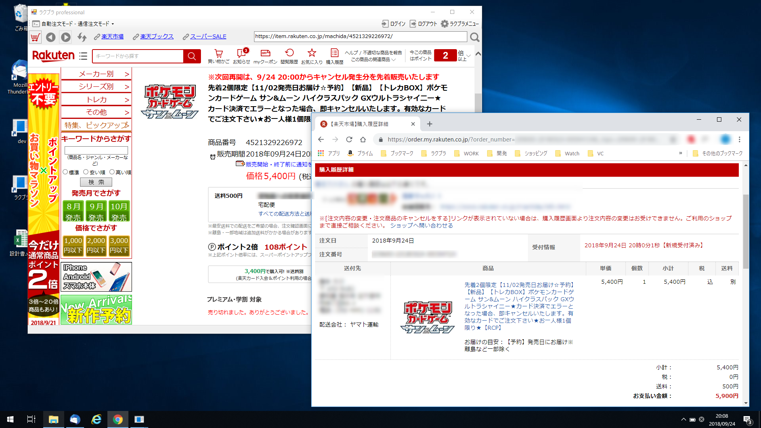This screenshot has width=761, height=428.
Task: Select 標準 sort radio button
Action: click(x=65, y=172)
